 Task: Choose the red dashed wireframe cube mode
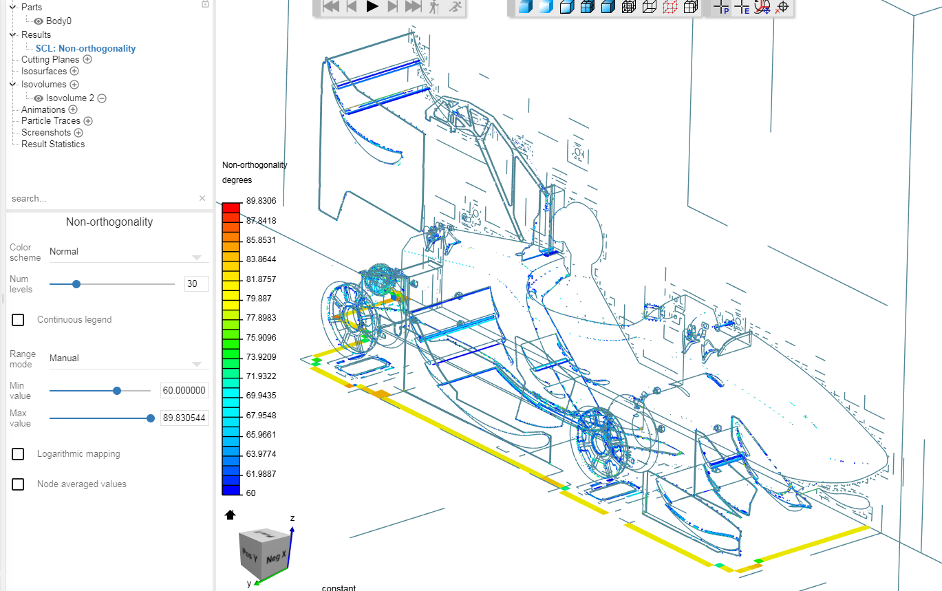coord(670,7)
